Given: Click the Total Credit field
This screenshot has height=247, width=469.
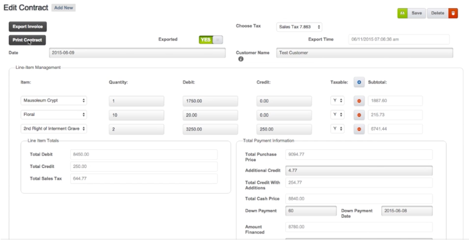Looking at the screenshot, I should coord(144,167).
